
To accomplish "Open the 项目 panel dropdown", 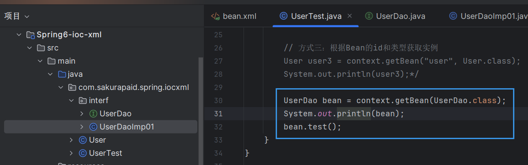I will tap(27, 16).
